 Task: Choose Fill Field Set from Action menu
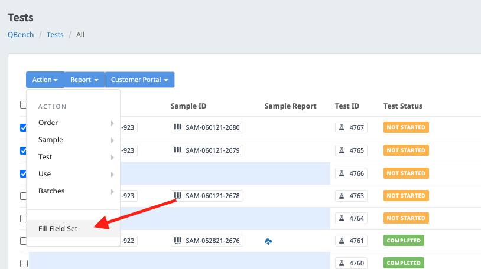[58, 228]
